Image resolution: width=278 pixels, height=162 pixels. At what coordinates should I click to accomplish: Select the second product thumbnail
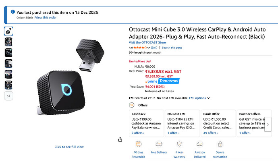8,42
